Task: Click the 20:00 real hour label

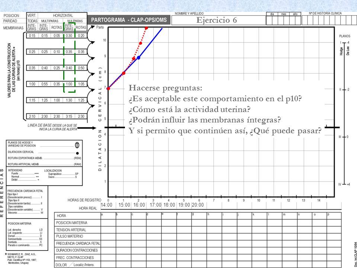Action: (x=197, y=205)
